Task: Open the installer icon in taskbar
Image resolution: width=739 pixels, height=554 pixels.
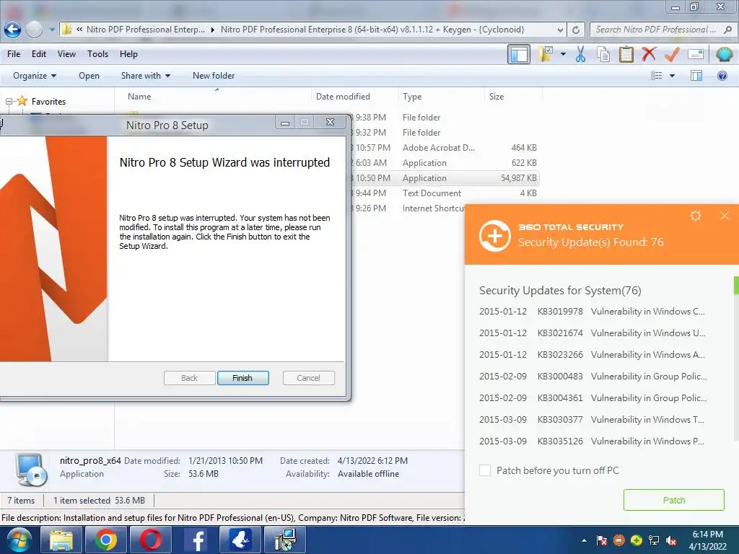Action: point(285,540)
